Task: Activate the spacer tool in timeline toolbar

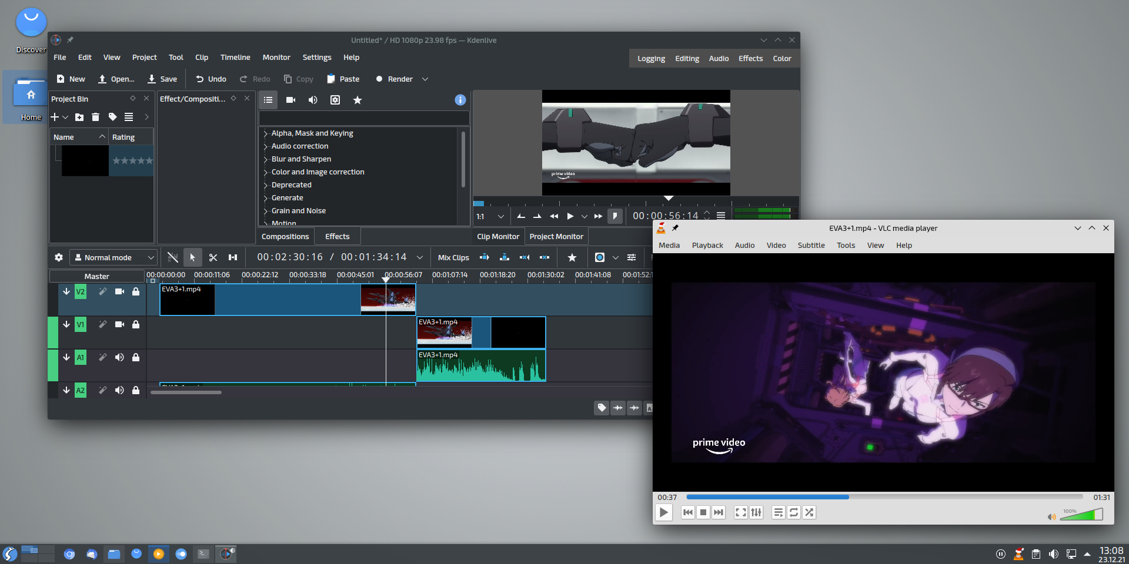Action: [233, 257]
